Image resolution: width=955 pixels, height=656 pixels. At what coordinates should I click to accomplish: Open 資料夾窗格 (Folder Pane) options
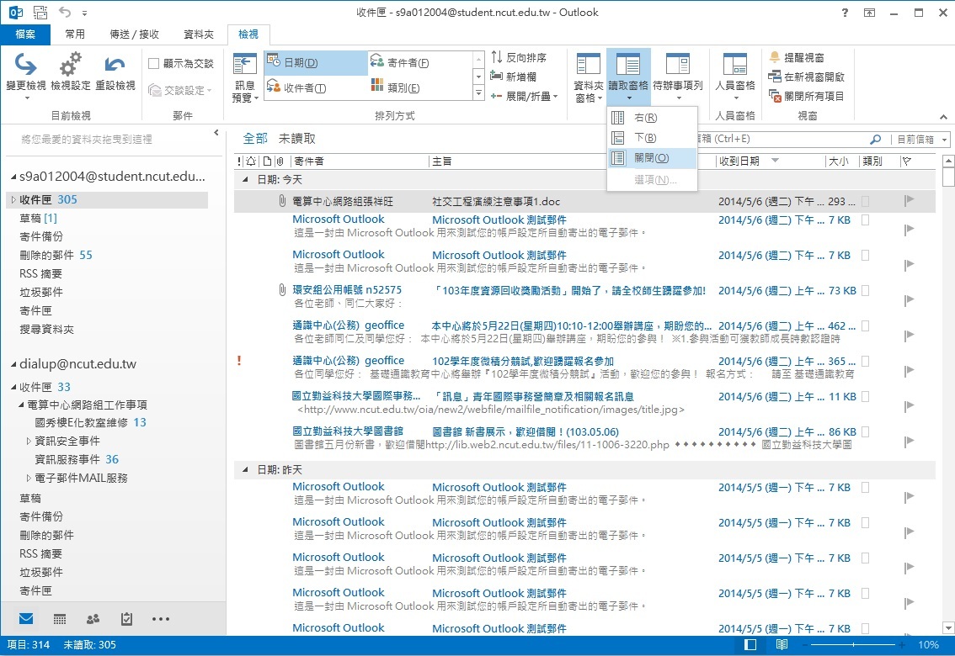tap(589, 78)
